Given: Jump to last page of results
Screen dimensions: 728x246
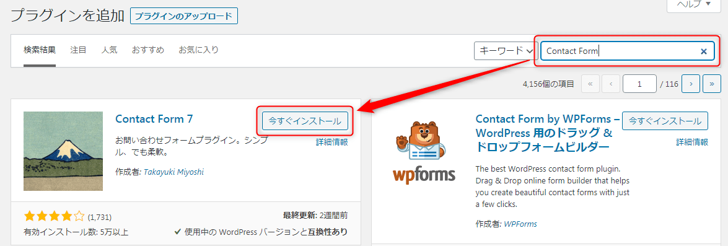Looking at the screenshot, I should pos(712,84).
